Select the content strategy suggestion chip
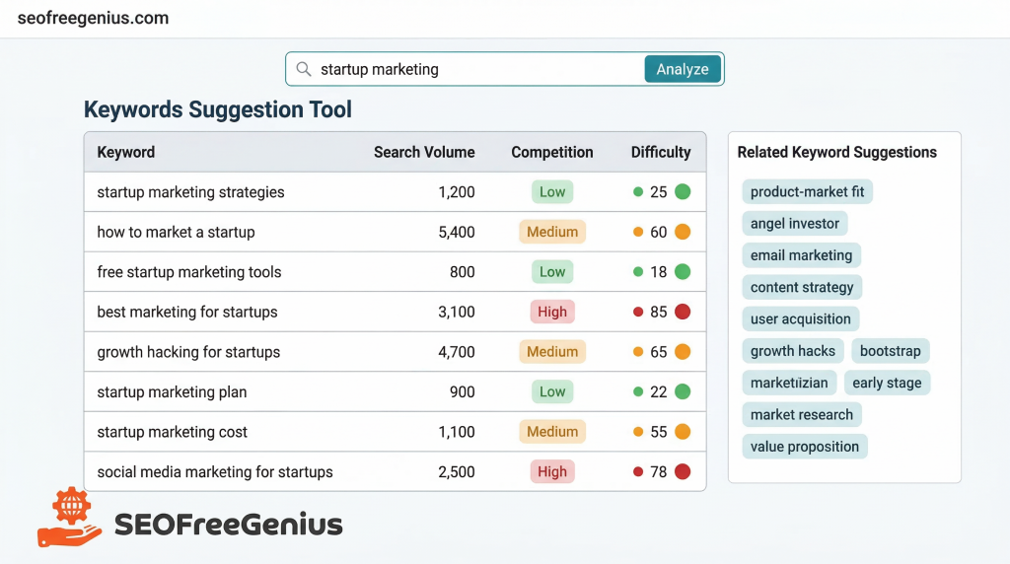Screen dimensions: 1010x564 (x=802, y=287)
